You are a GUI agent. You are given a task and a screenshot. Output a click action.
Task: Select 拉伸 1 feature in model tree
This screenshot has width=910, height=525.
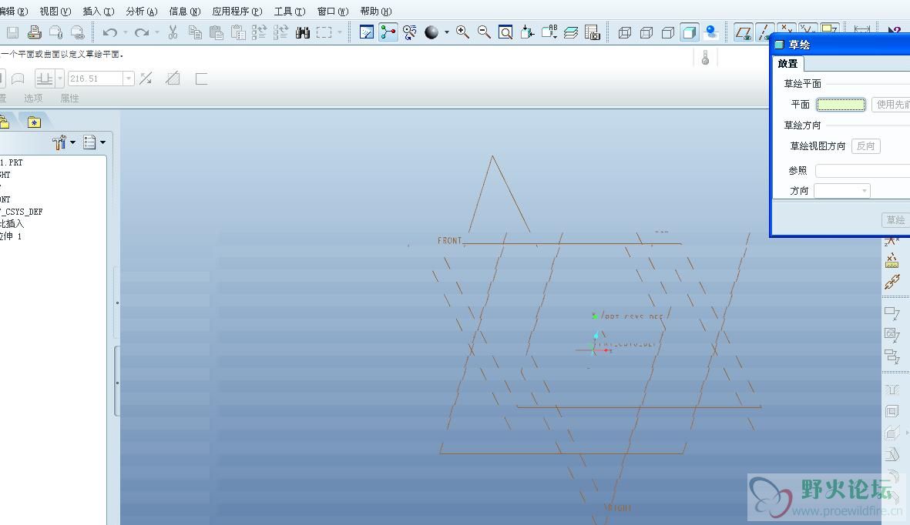point(11,236)
